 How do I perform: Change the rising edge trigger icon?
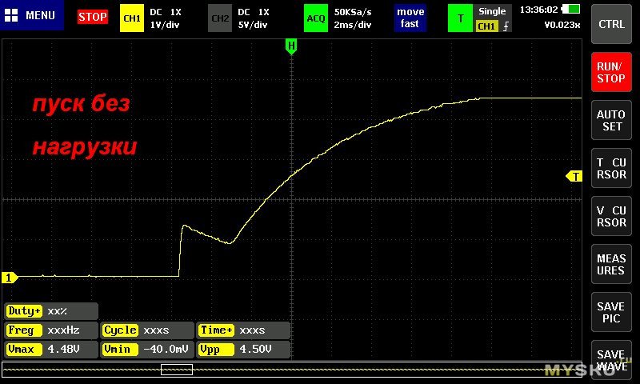[506, 26]
